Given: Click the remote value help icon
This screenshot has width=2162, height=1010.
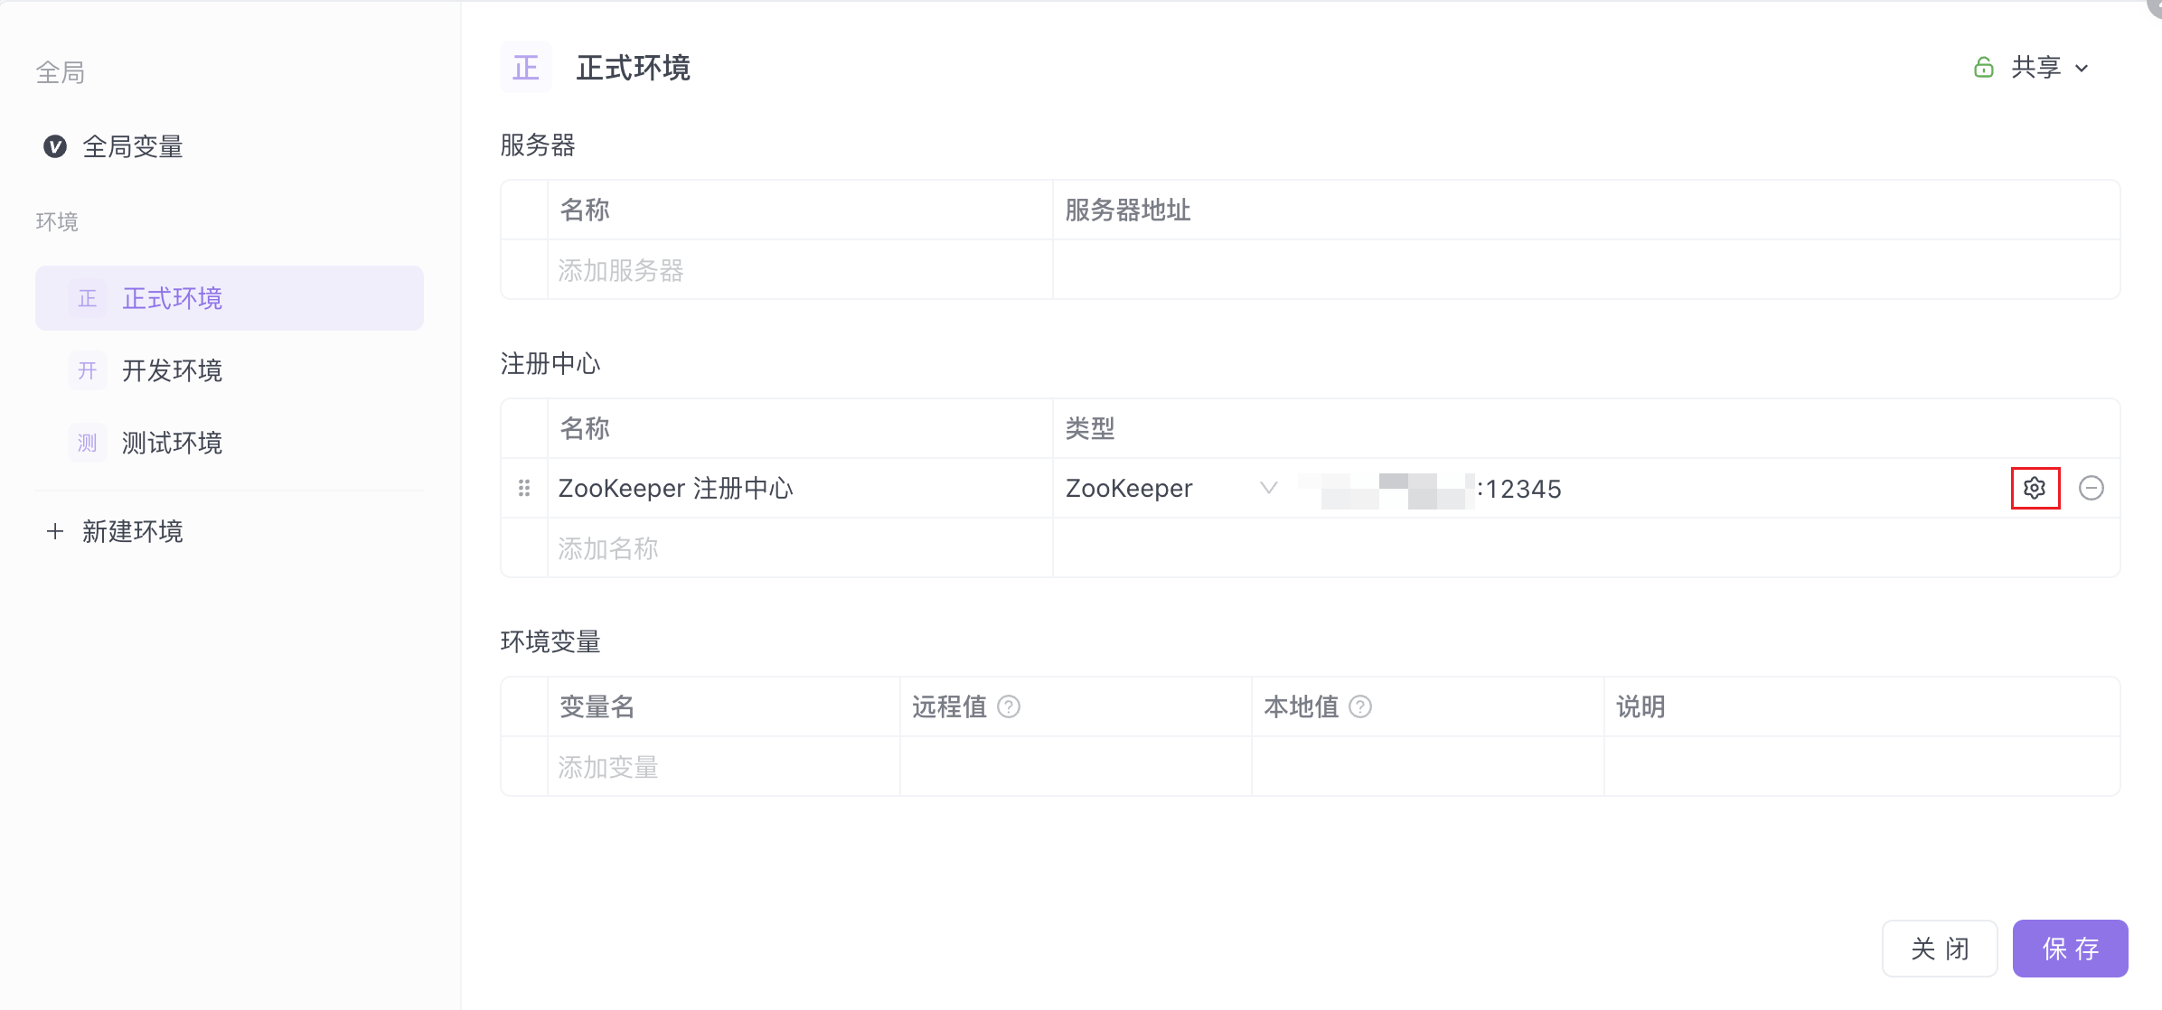Looking at the screenshot, I should [1009, 706].
